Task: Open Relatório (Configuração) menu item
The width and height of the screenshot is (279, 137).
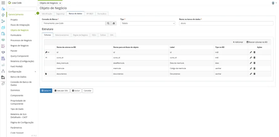Action: coord(22,61)
